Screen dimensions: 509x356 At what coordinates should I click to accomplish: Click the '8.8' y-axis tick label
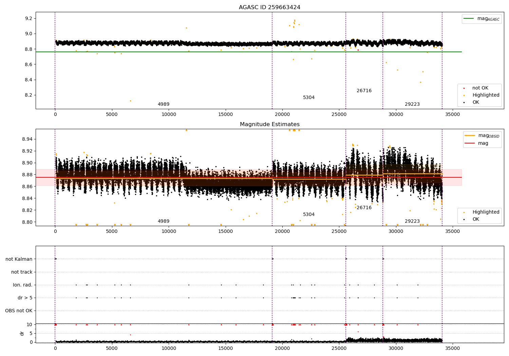[x=29, y=49]
